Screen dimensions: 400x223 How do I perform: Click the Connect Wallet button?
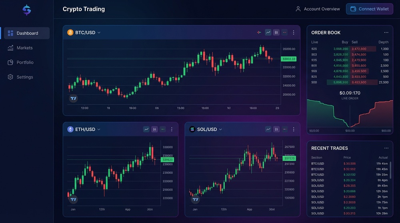369,9
